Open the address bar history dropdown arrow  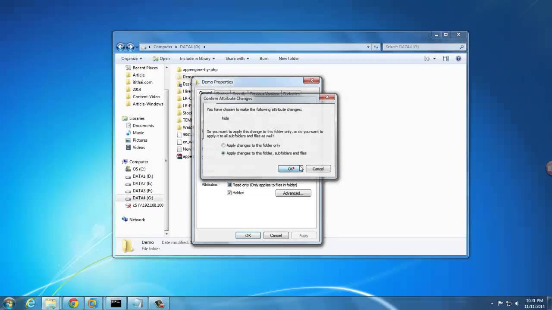pos(368,47)
